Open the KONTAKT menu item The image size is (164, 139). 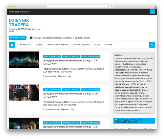point(109,45)
